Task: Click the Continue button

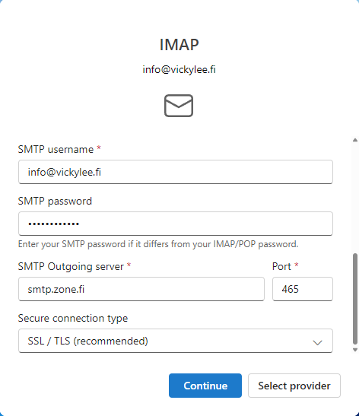Action: point(205,386)
